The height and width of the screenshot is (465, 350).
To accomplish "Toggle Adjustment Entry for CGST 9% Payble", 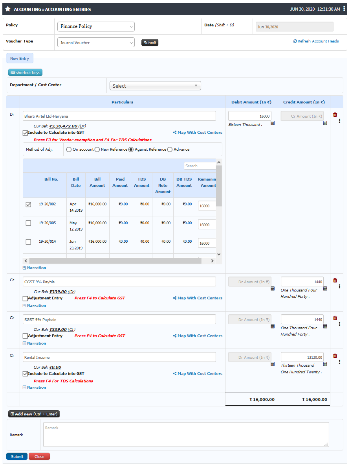I will (x=25, y=298).
